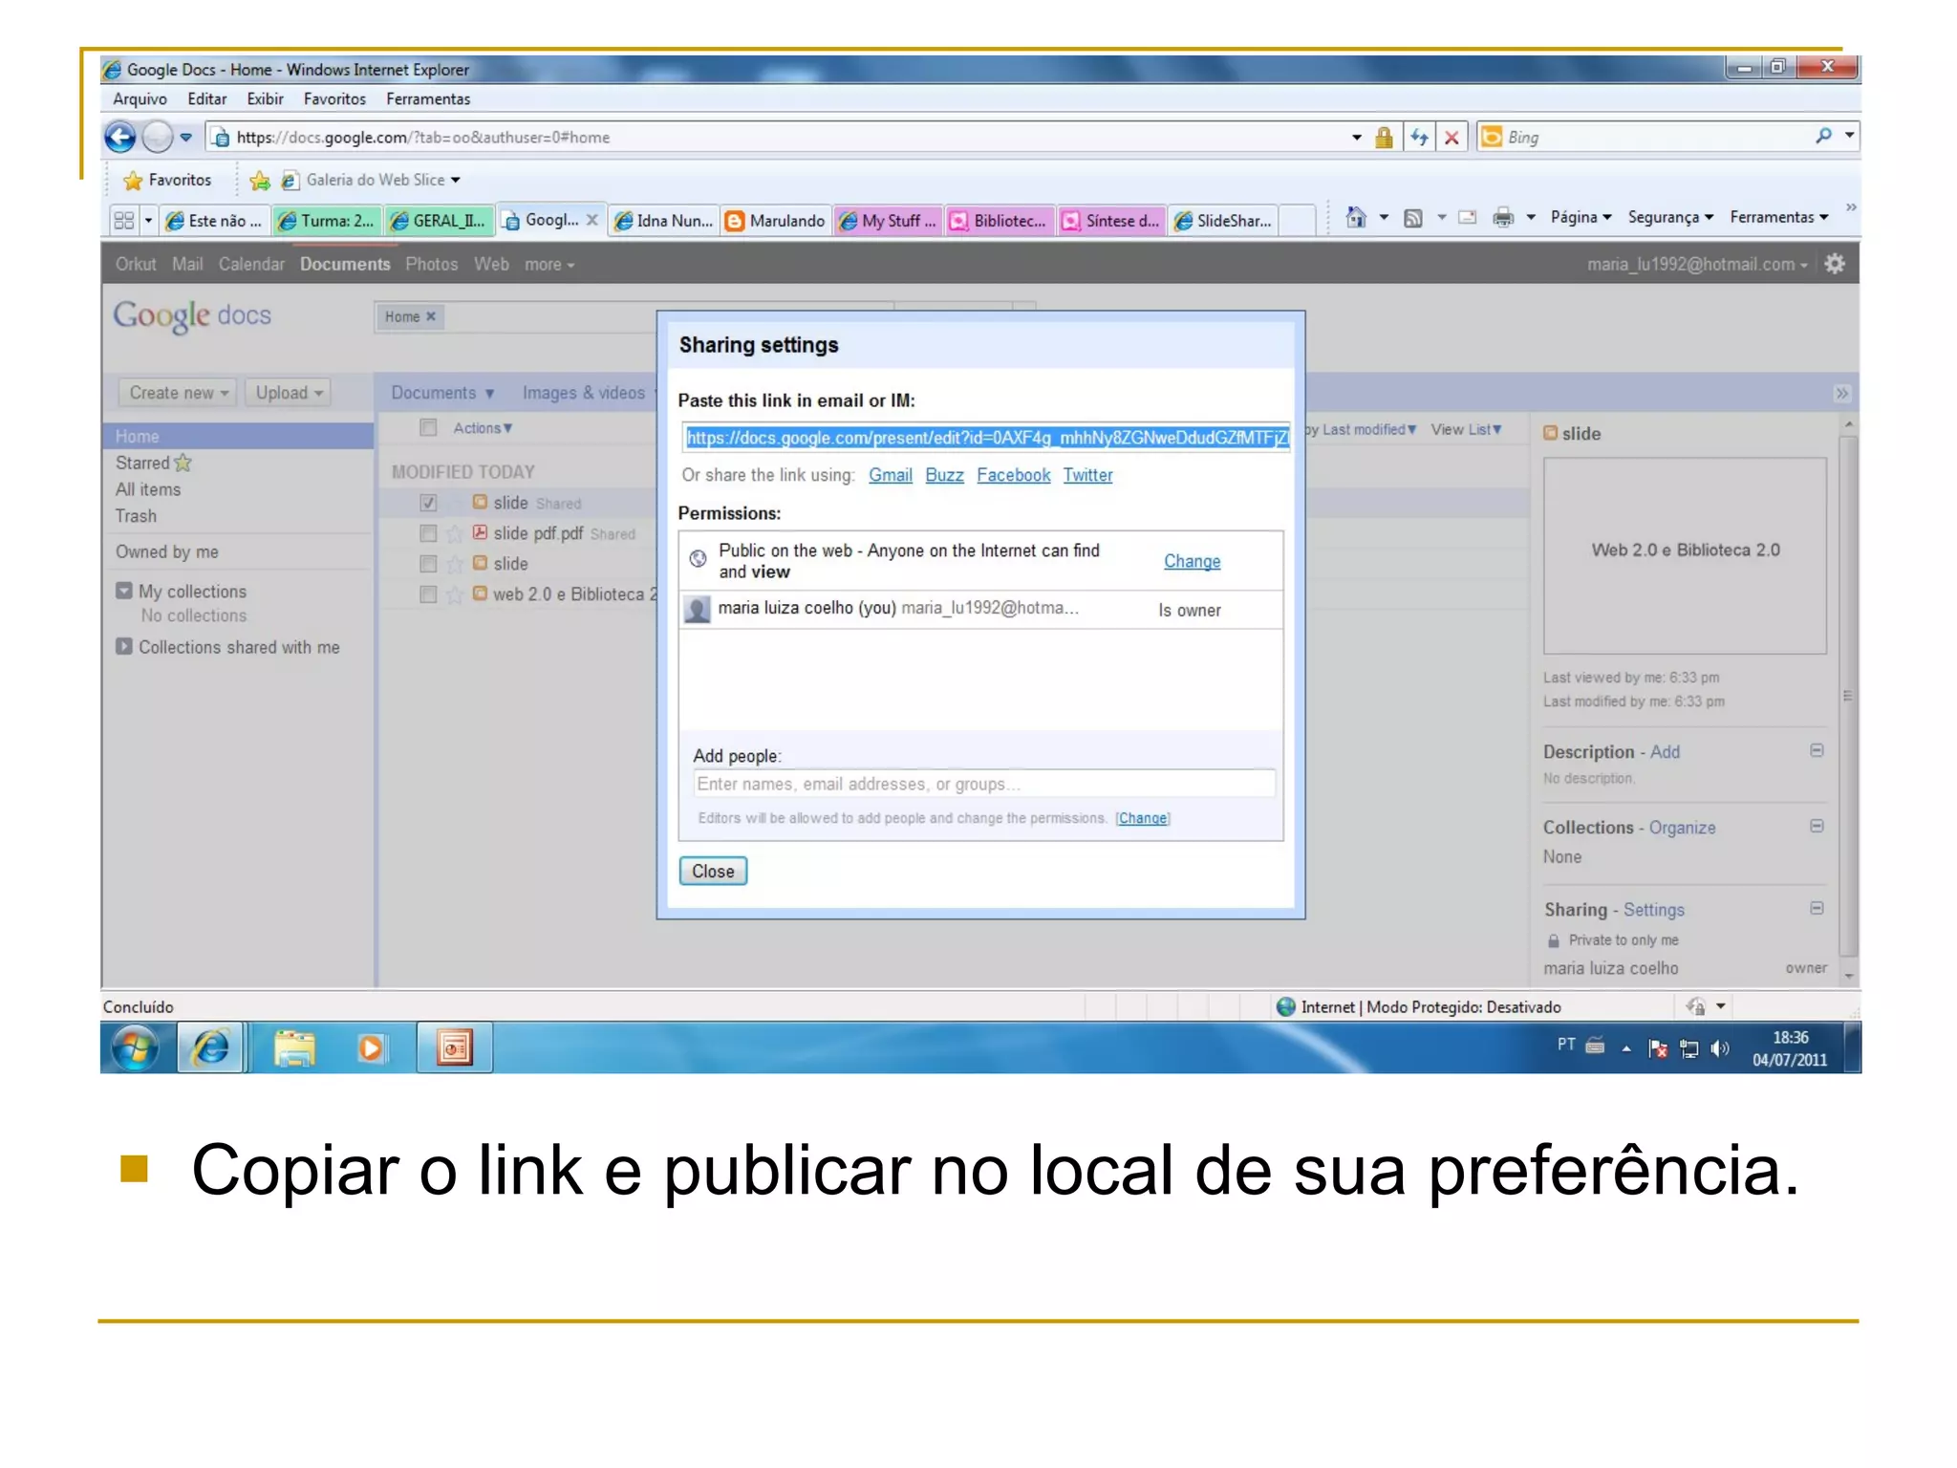Click the star beside slide pdf.pdf
This screenshot has width=1957, height=1468.
pyautogui.click(x=455, y=533)
